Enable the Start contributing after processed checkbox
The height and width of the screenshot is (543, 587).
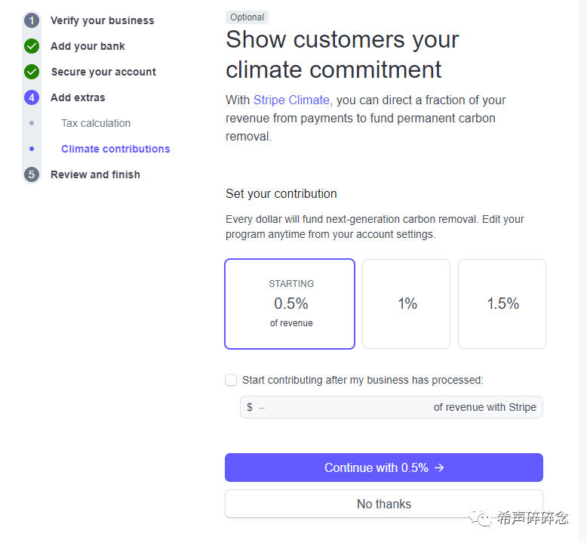coord(231,380)
